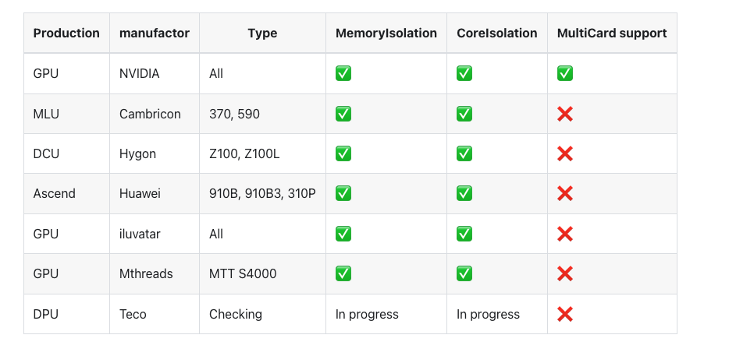
Task: Click Cambricon MultiCard red cross icon
Action: [x=565, y=114]
